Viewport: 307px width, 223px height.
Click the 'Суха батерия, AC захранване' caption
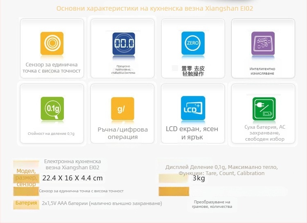pyautogui.click(x=265, y=130)
